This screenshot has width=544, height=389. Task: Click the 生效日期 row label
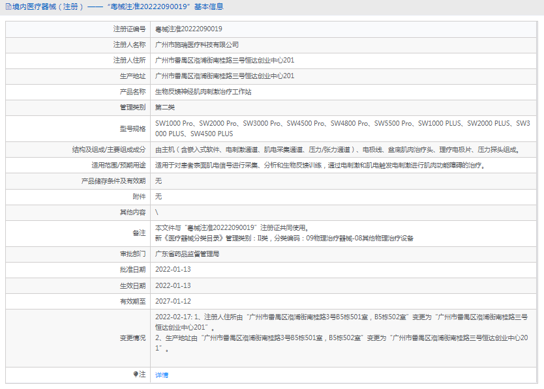coord(133,285)
